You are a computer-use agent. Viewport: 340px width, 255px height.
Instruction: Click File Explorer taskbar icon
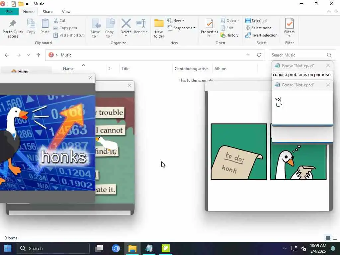tap(132, 248)
